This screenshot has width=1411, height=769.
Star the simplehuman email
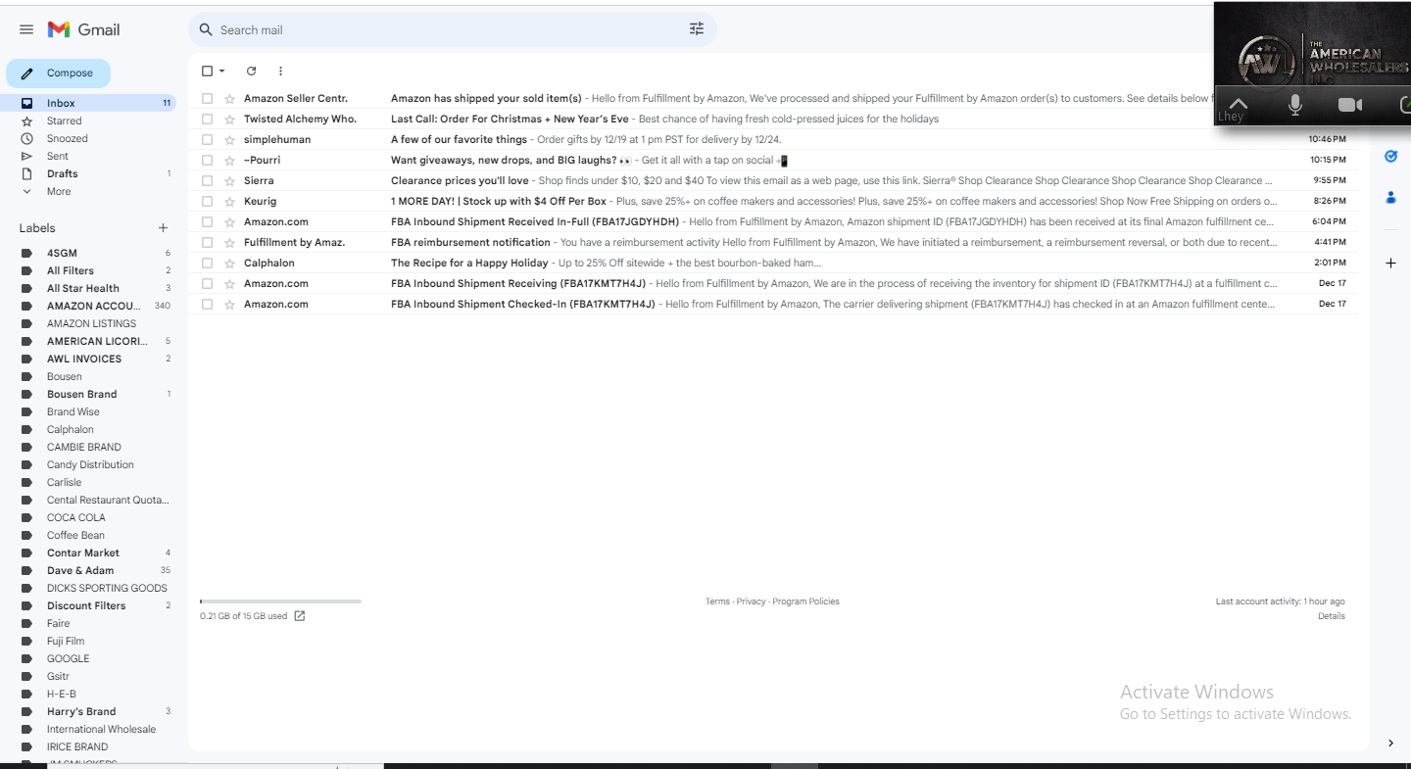pos(229,139)
